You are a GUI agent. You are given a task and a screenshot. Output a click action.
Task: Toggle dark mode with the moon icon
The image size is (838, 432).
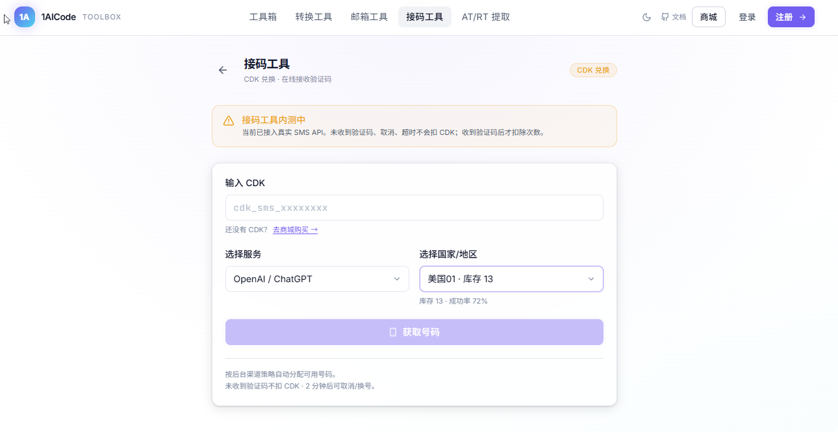[x=646, y=18]
